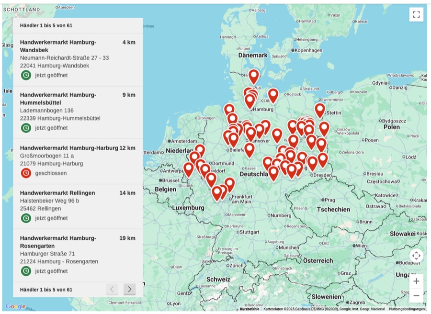Screen dimensions: 431x314
Task: Click the red map pin north of Kiel
Action: (254, 76)
